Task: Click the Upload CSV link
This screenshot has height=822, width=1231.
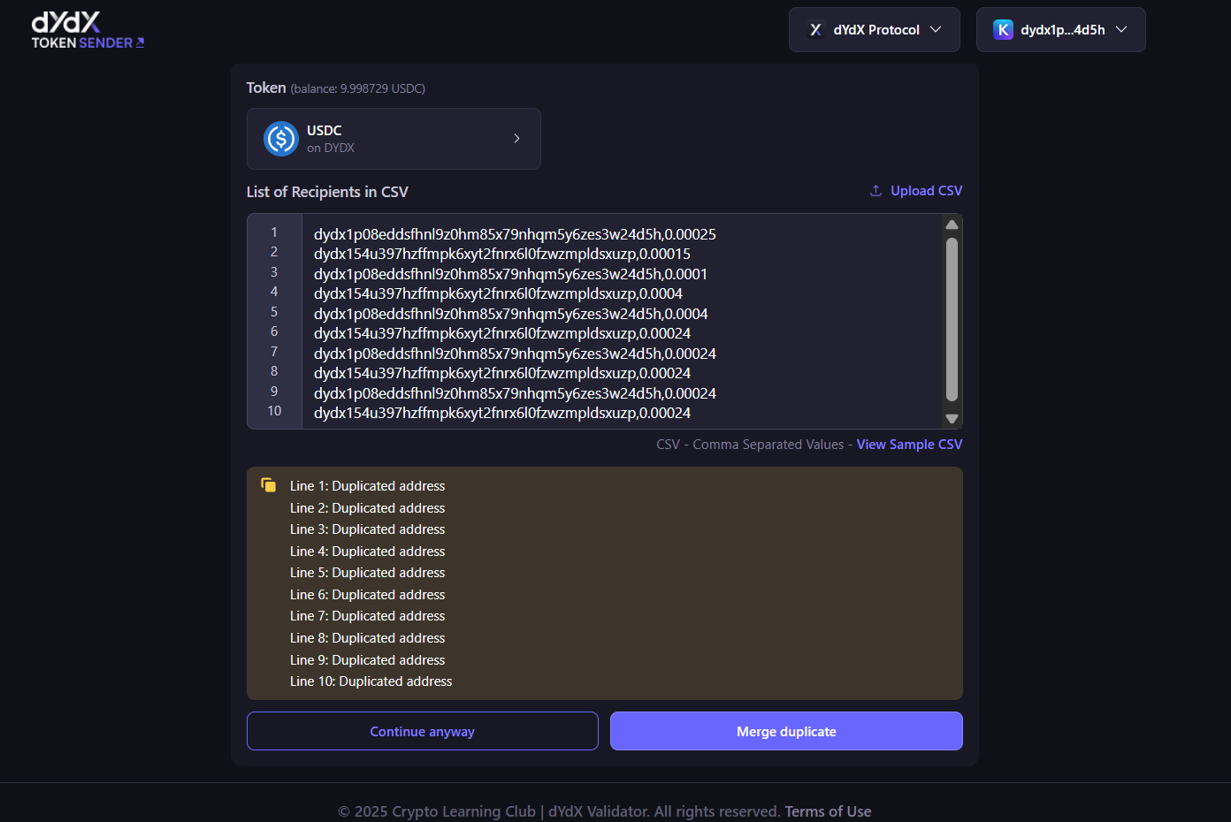Action: coord(926,191)
